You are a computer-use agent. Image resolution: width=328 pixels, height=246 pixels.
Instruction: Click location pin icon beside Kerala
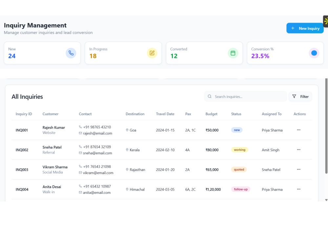[127, 150]
